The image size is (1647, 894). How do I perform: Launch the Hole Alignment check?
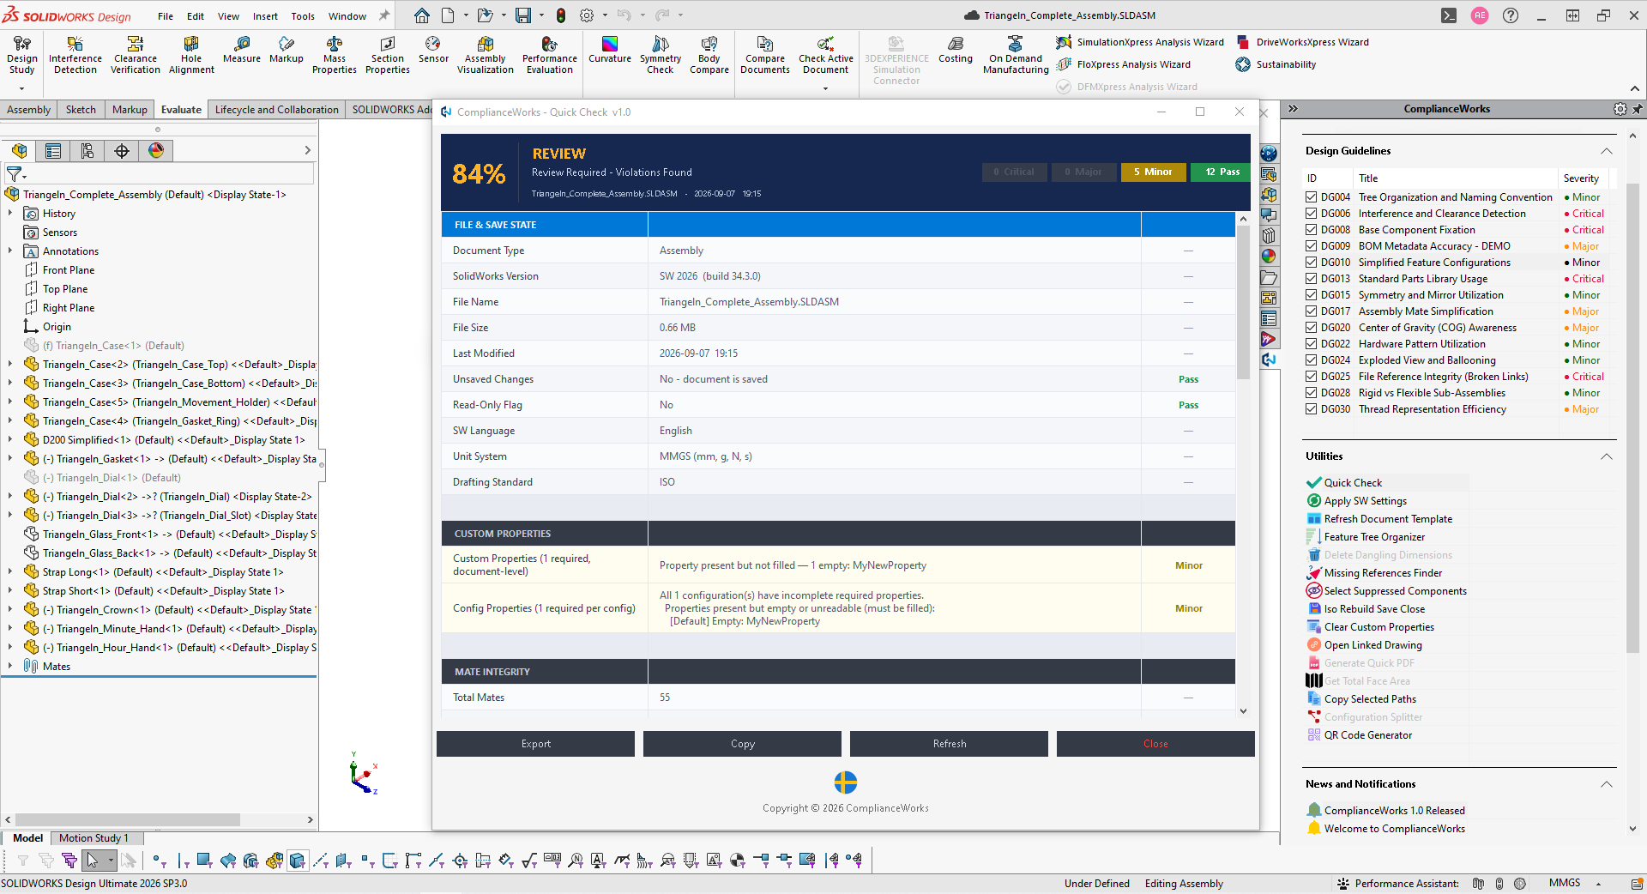[x=191, y=56]
